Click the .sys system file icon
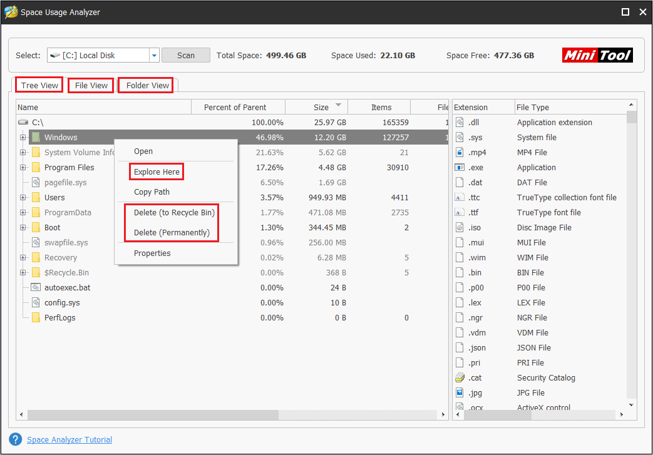 click(460, 137)
